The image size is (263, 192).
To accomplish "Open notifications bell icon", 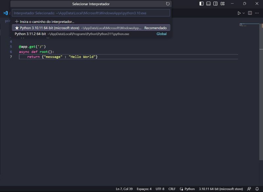I will tap(257, 189).
